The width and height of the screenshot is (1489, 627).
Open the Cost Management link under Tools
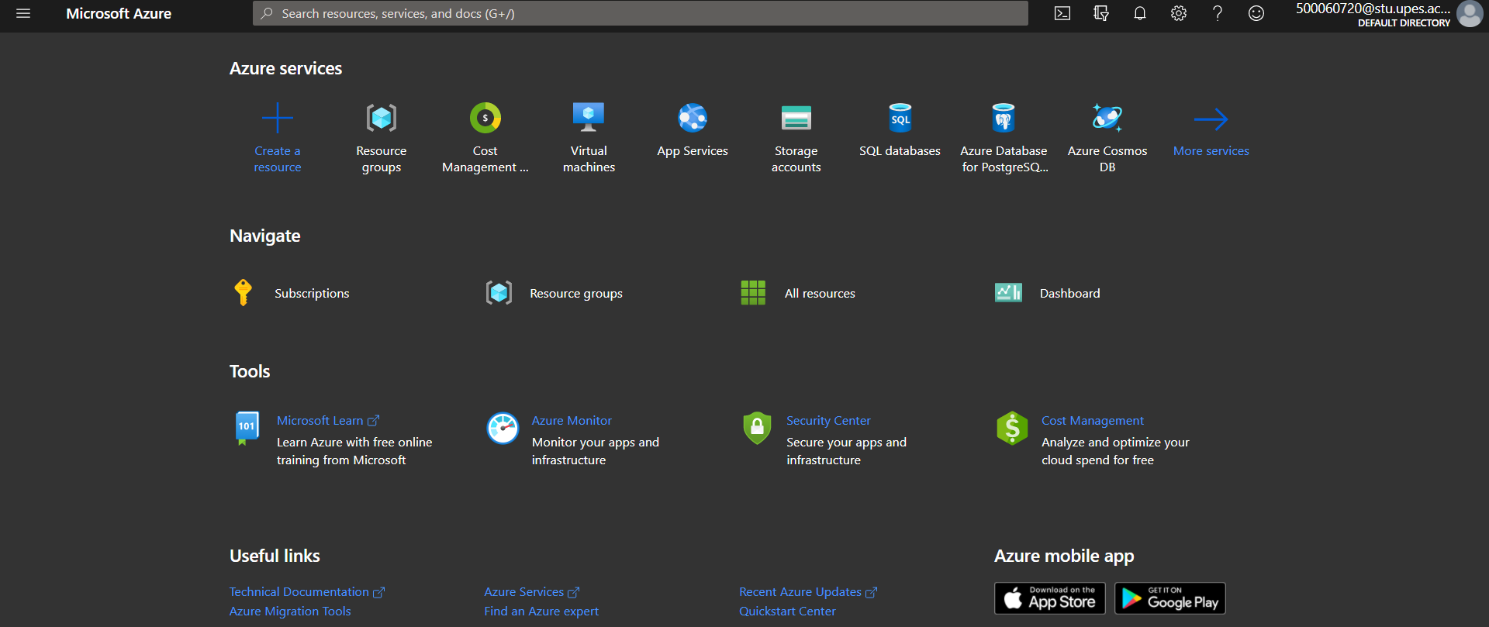[x=1093, y=420]
